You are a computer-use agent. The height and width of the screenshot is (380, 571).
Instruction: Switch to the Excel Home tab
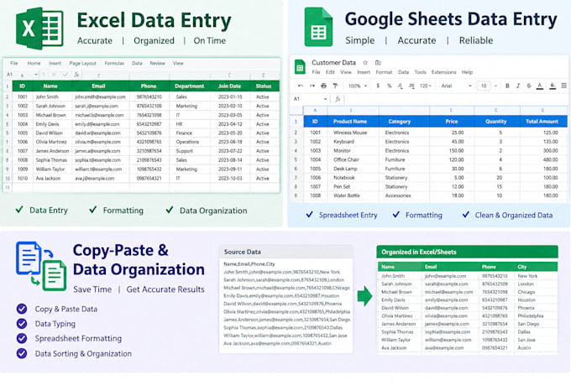[34, 63]
